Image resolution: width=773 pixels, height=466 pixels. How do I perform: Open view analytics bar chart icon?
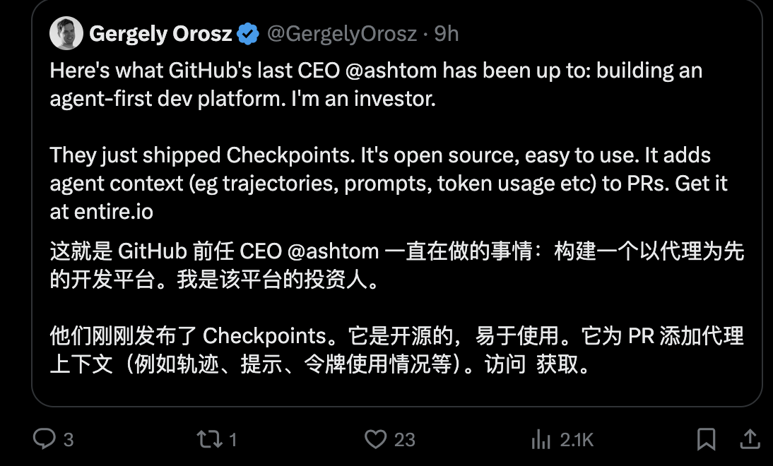541,440
